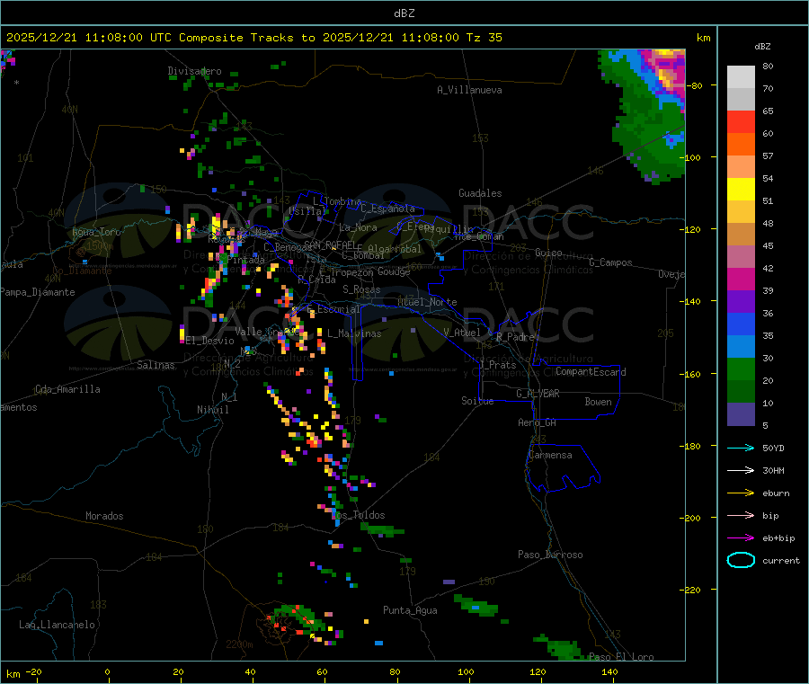This screenshot has height=684, width=809.
Task: Click the magenta eb+bip arrow legend icon
Action: tap(741, 538)
